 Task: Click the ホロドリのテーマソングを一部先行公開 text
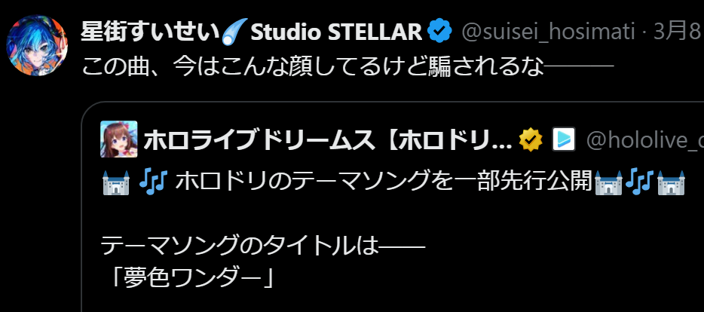384,182
